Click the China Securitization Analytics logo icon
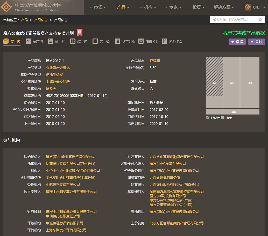 (x=6, y=7)
